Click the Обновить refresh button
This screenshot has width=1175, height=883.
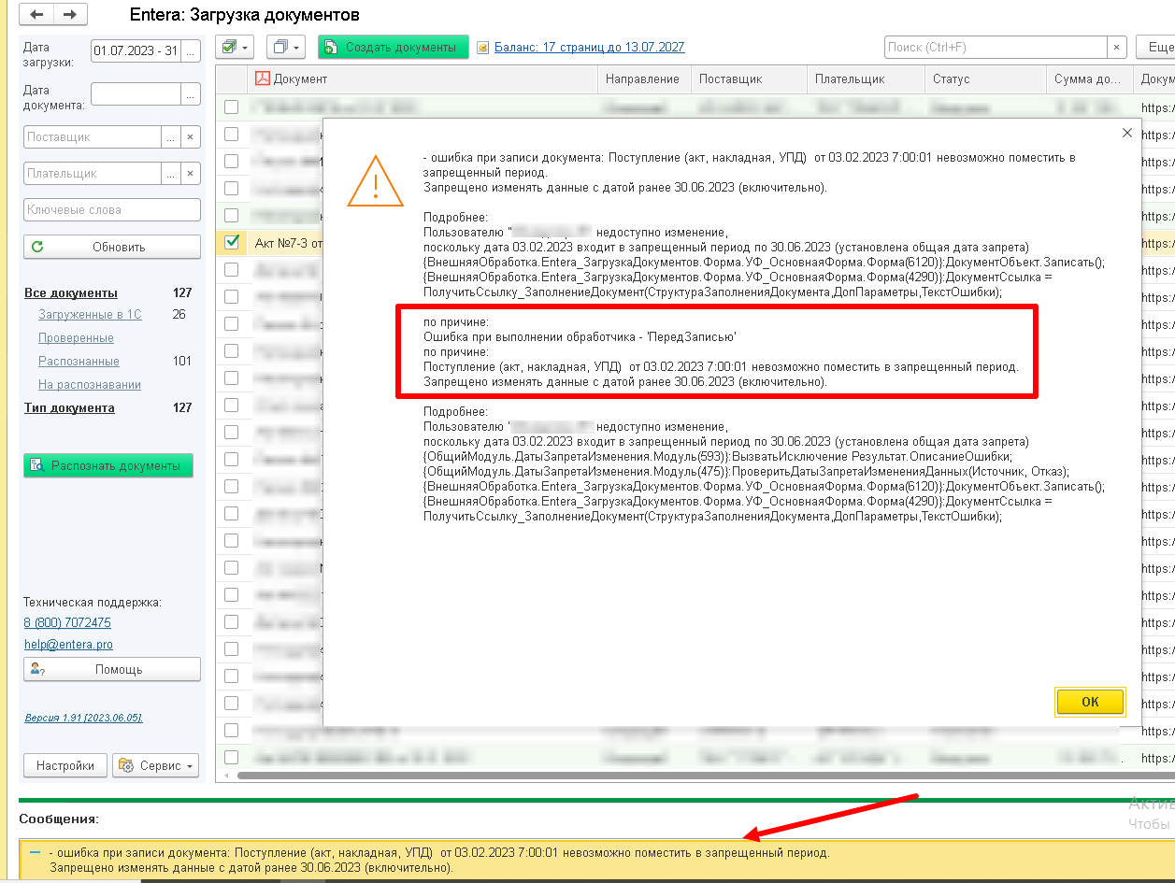(112, 247)
